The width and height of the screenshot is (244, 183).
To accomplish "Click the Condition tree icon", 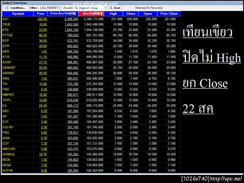I will click(7, 8).
